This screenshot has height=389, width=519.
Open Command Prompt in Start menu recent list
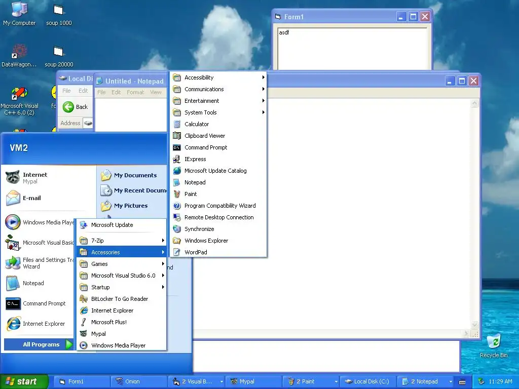click(39, 303)
